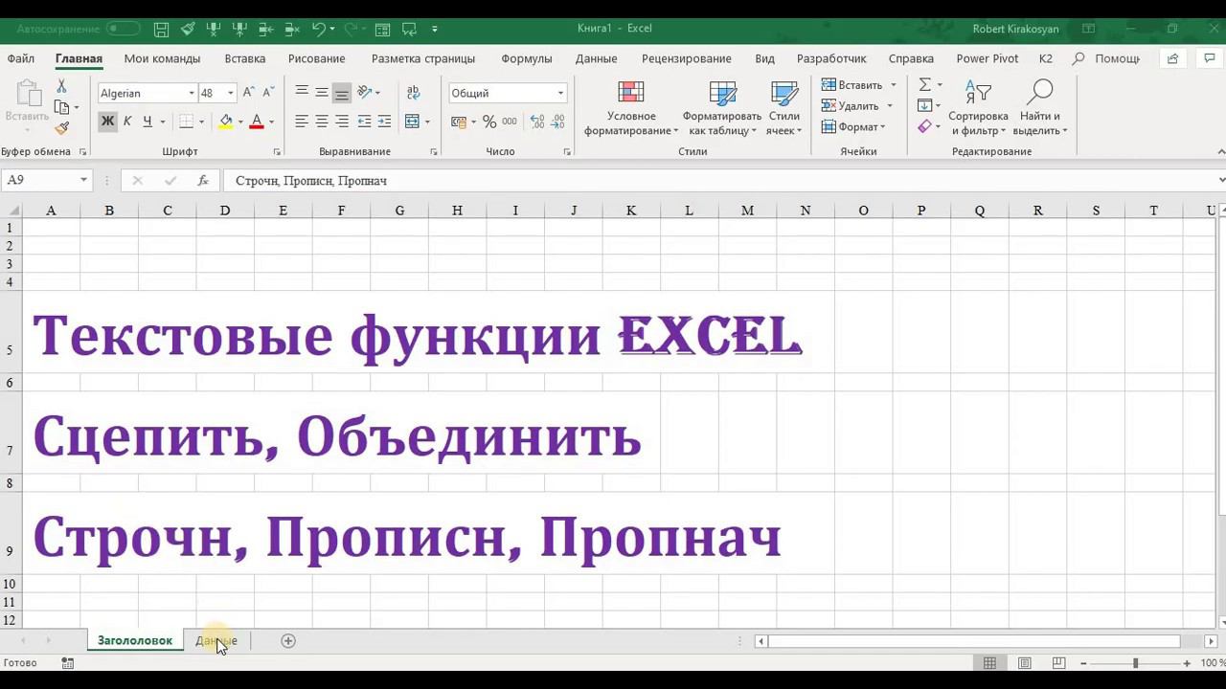
Task: Apply thousands separator number style
Action: coord(510,122)
